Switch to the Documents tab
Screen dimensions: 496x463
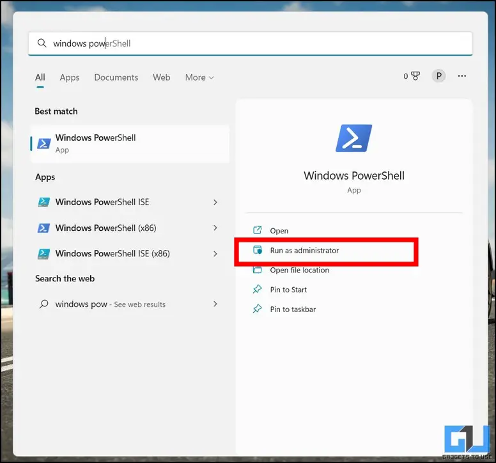(116, 77)
